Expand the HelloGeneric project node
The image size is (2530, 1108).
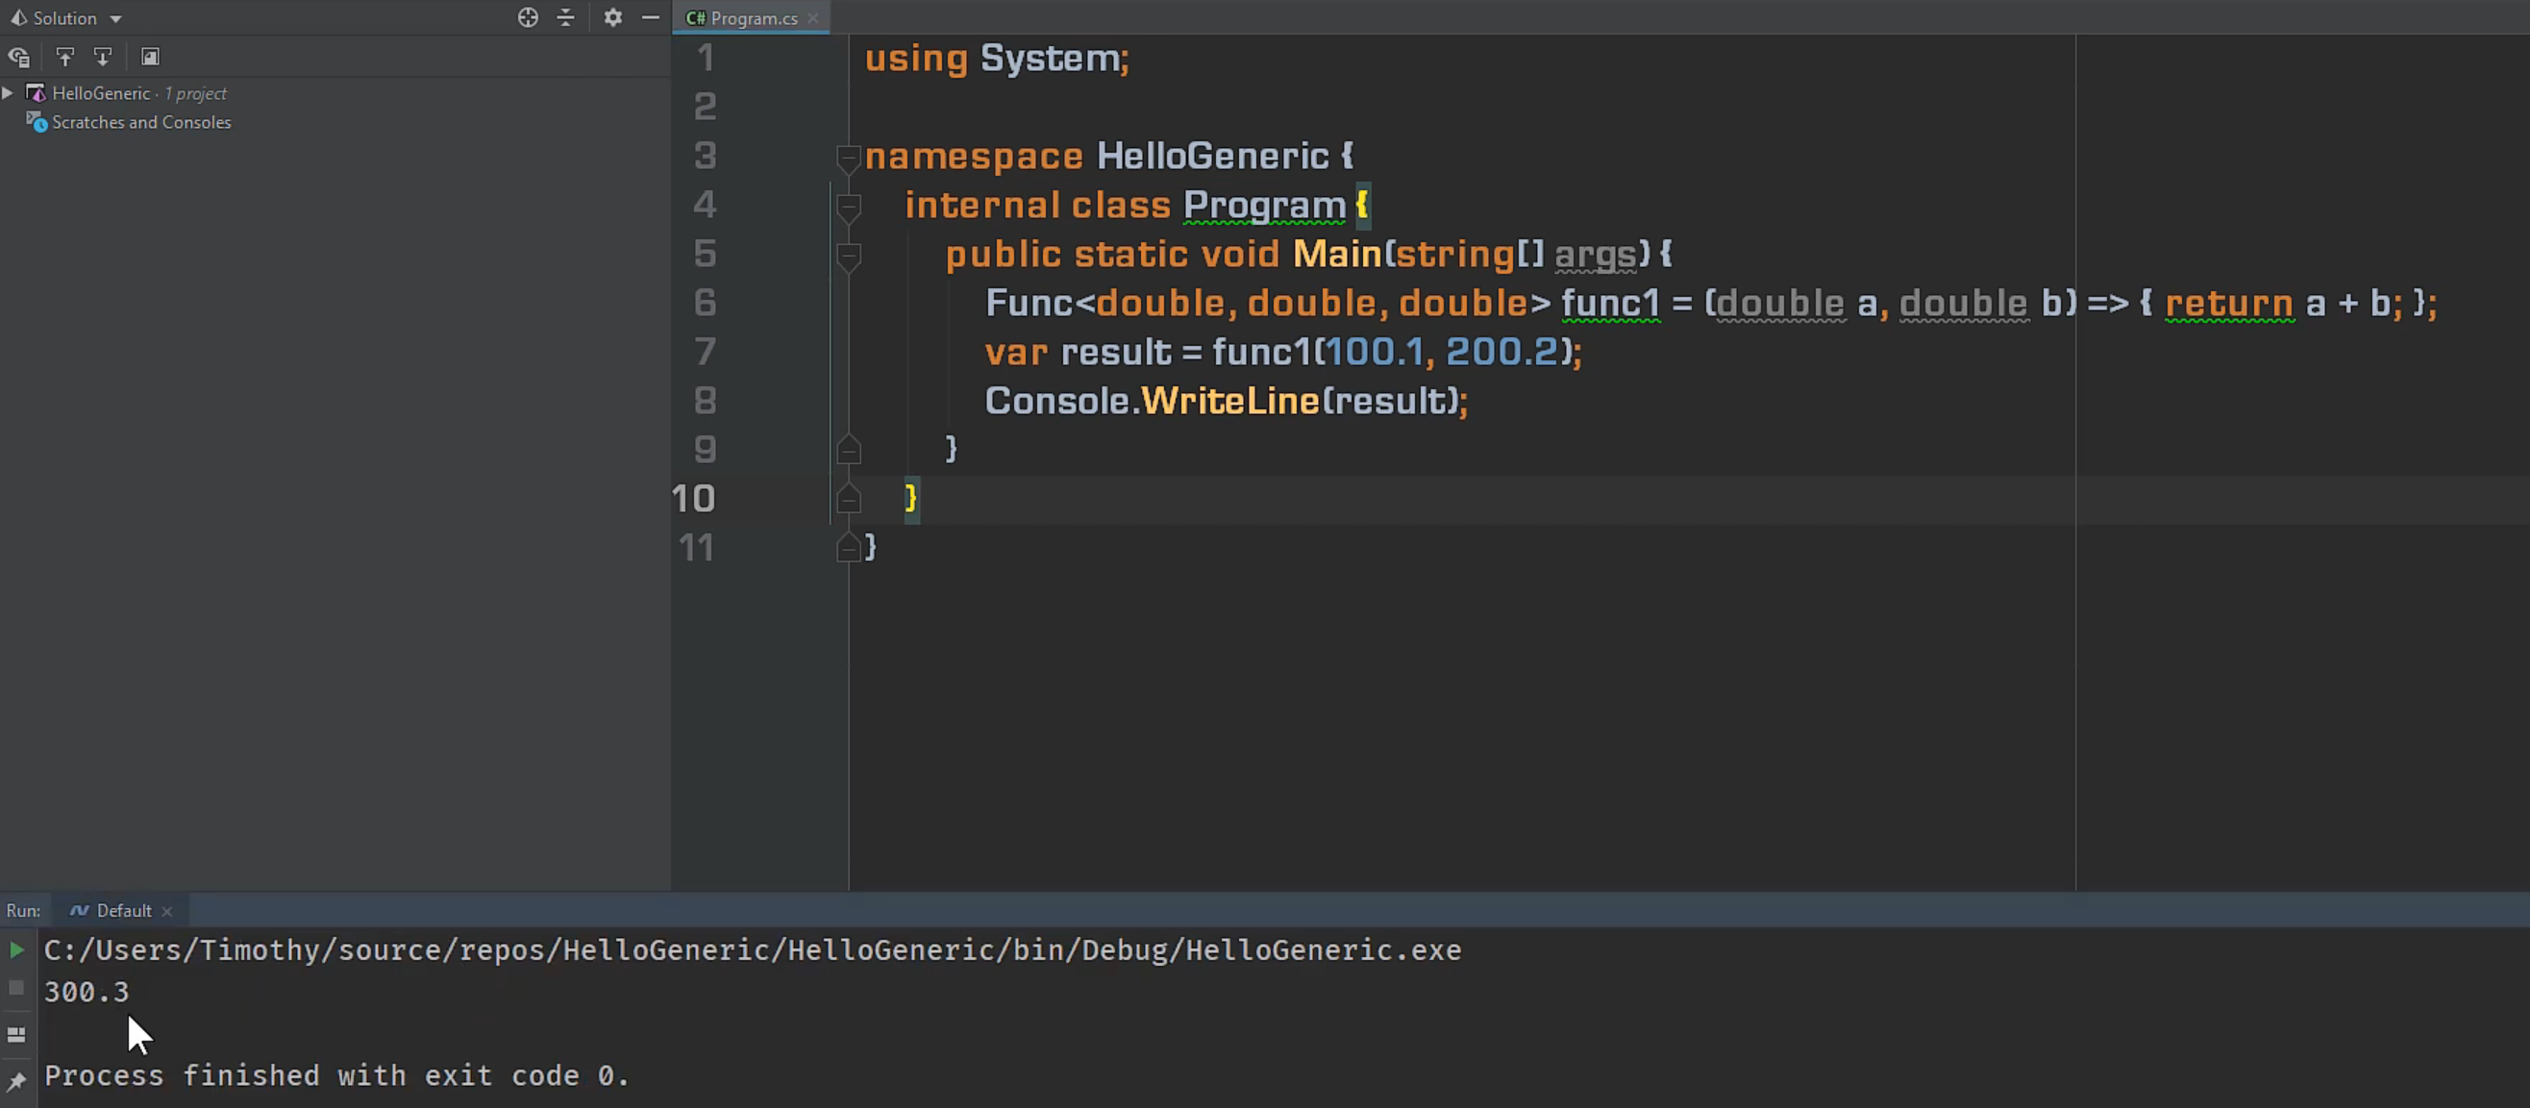(8, 93)
